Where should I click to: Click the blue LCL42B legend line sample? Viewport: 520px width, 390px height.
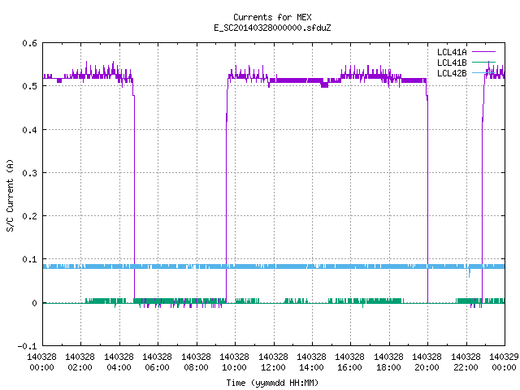pos(483,72)
